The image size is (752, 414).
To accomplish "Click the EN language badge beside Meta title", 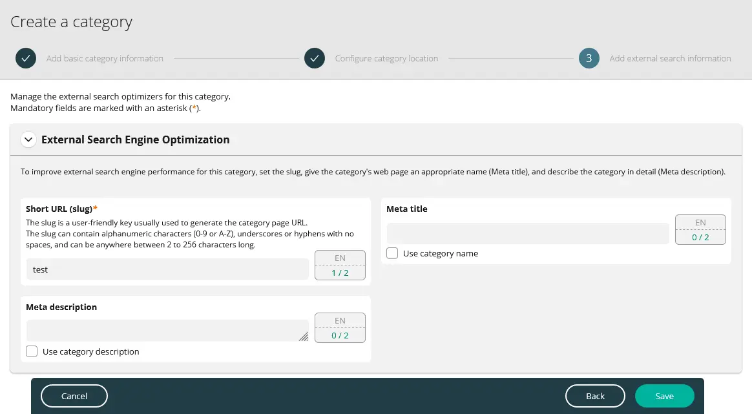I will 700,223.
